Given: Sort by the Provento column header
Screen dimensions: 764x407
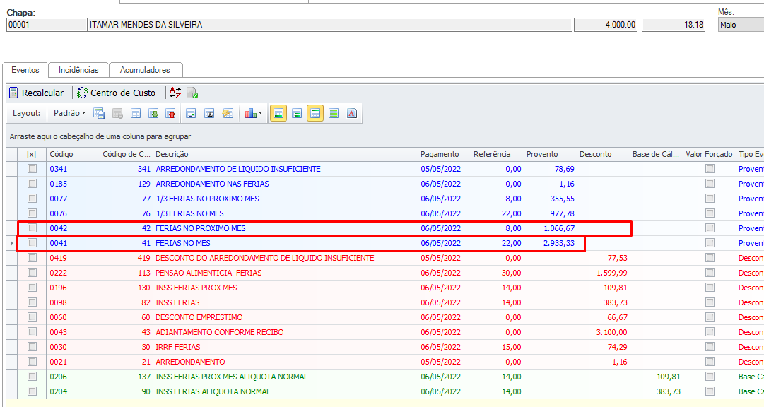Looking at the screenshot, I should tap(551, 154).
